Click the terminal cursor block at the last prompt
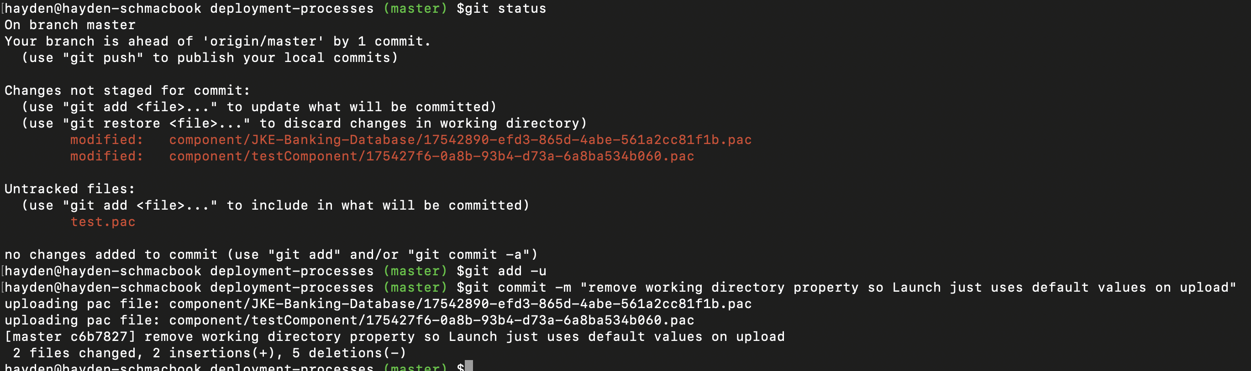Viewport: 1251px width, 371px height. coord(468,366)
